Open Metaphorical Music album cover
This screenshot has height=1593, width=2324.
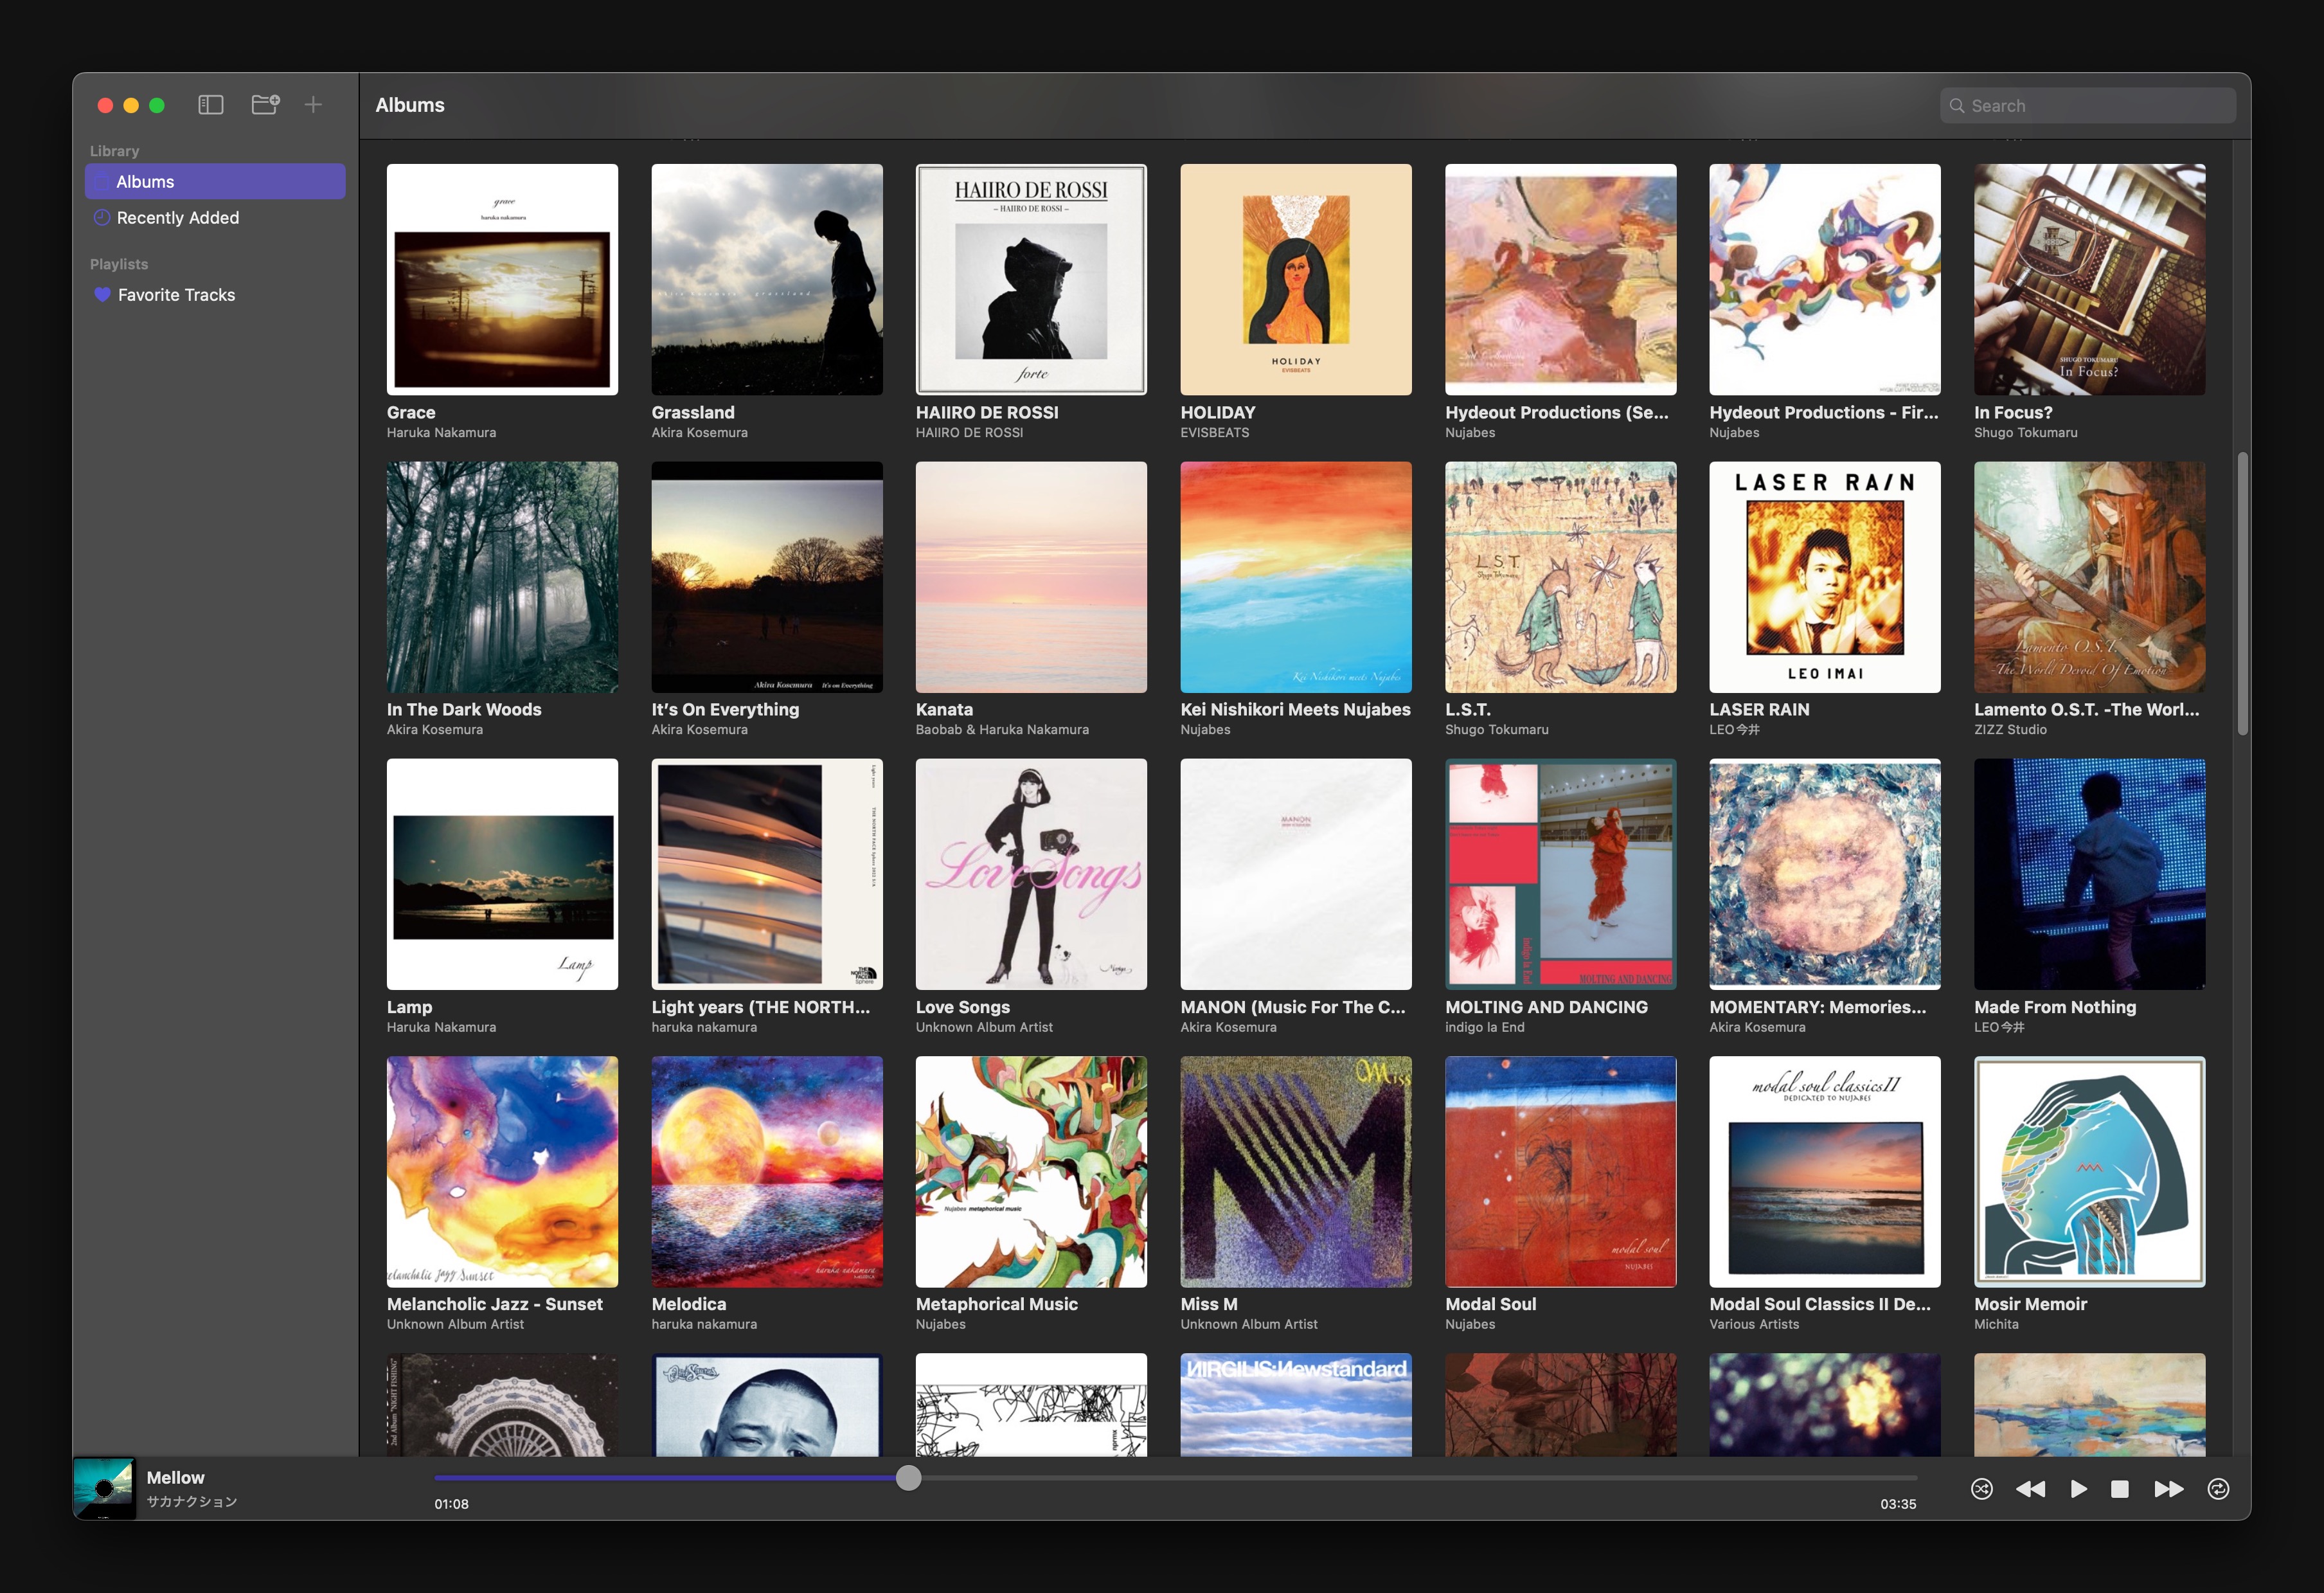(1031, 1172)
